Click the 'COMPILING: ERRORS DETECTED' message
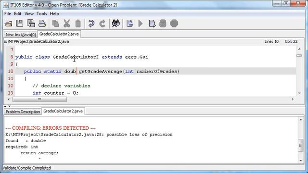308x173 pixels. (51, 128)
